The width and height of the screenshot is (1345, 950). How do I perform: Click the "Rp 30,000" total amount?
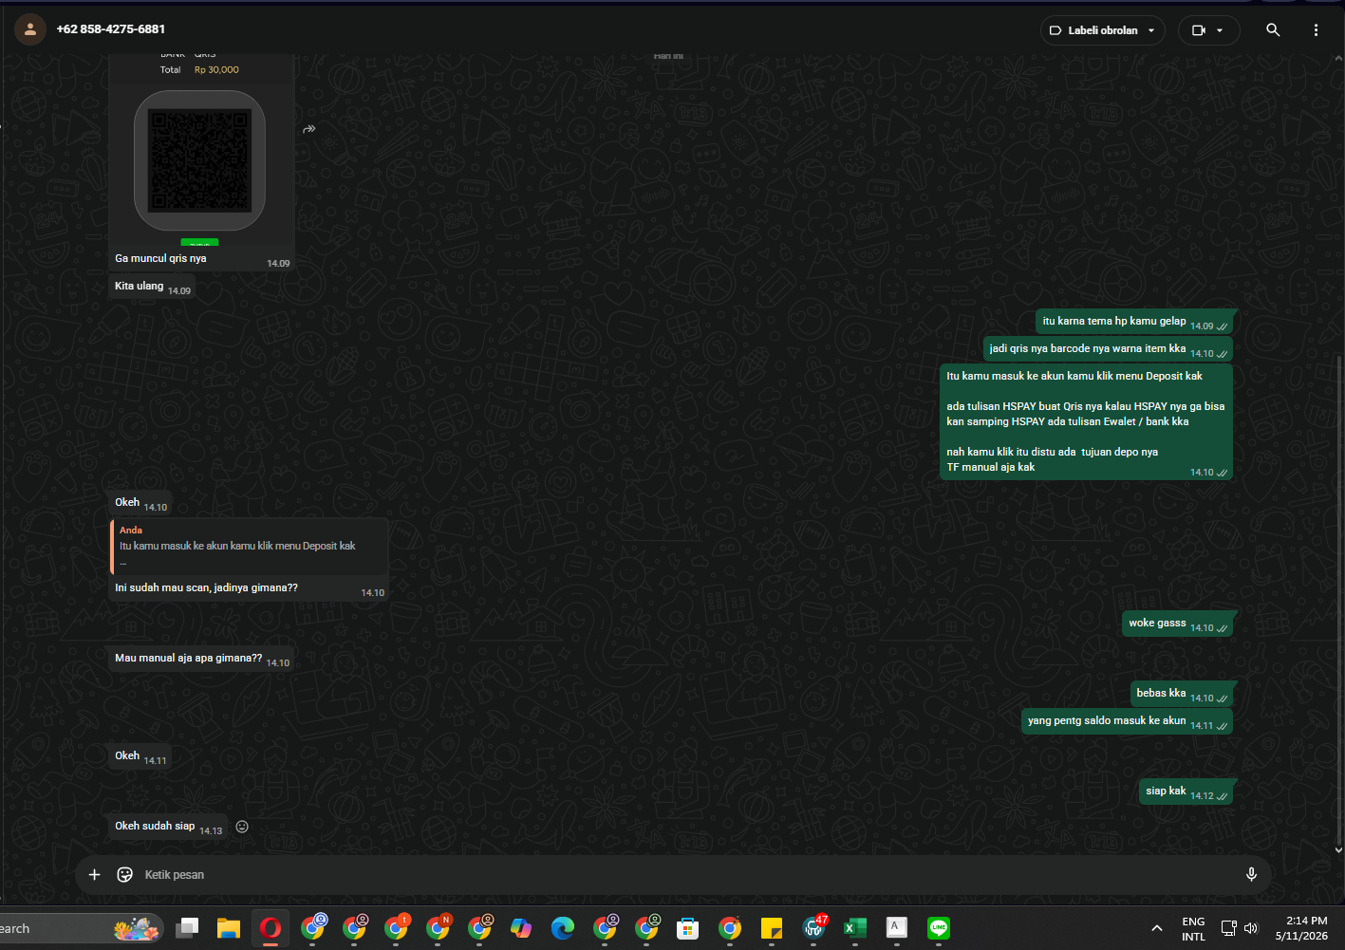[216, 69]
